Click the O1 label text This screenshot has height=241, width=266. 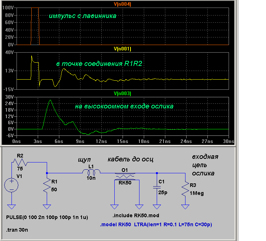pos(125,170)
